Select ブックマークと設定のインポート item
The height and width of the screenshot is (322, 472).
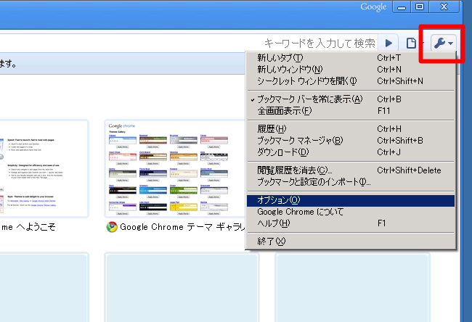(x=314, y=182)
